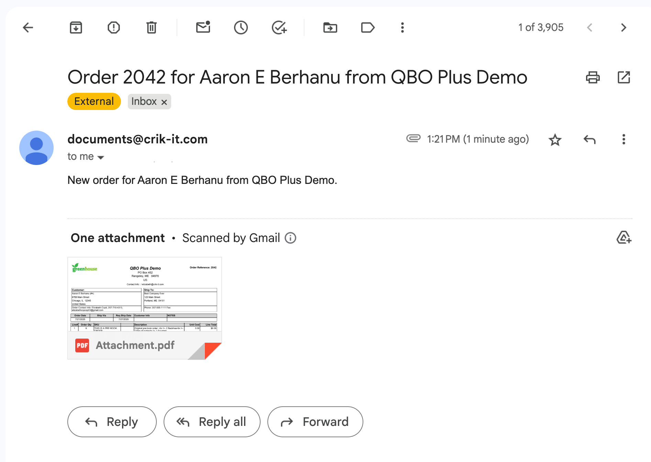Report this email as spam
Viewport: 651px width, 462px height.
[113, 27]
